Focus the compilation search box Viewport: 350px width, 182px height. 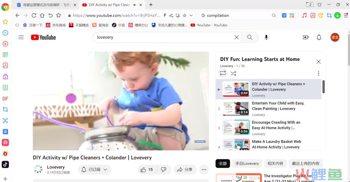coord(239,16)
